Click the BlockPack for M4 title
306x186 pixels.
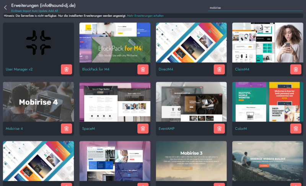coord(96,70)
